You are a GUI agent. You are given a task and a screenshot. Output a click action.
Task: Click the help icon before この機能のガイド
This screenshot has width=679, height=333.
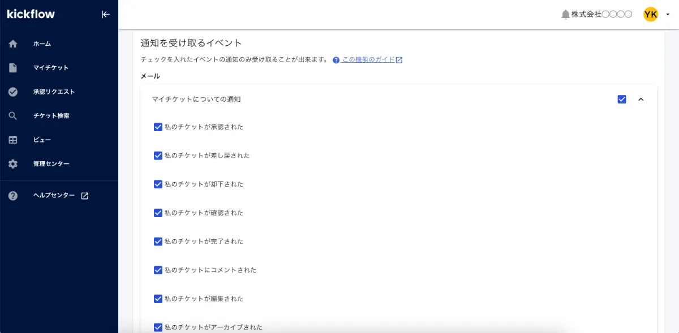(336, 60)
